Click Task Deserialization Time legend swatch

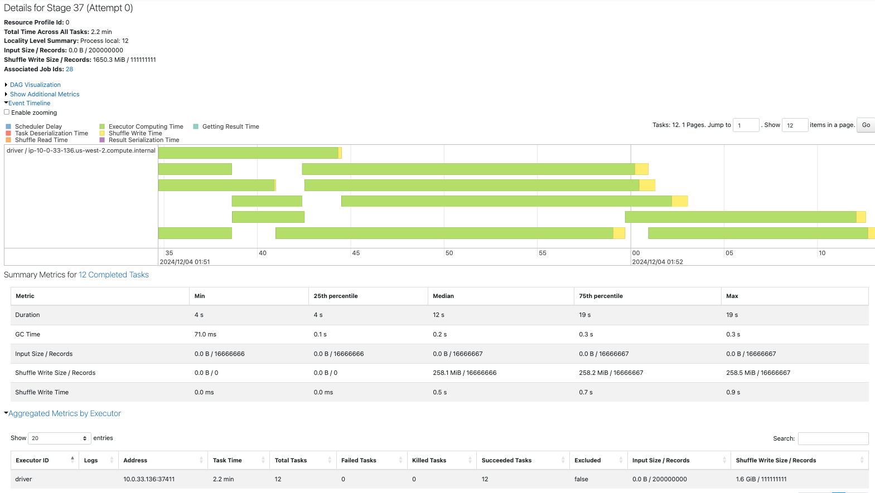click(8, 133)
